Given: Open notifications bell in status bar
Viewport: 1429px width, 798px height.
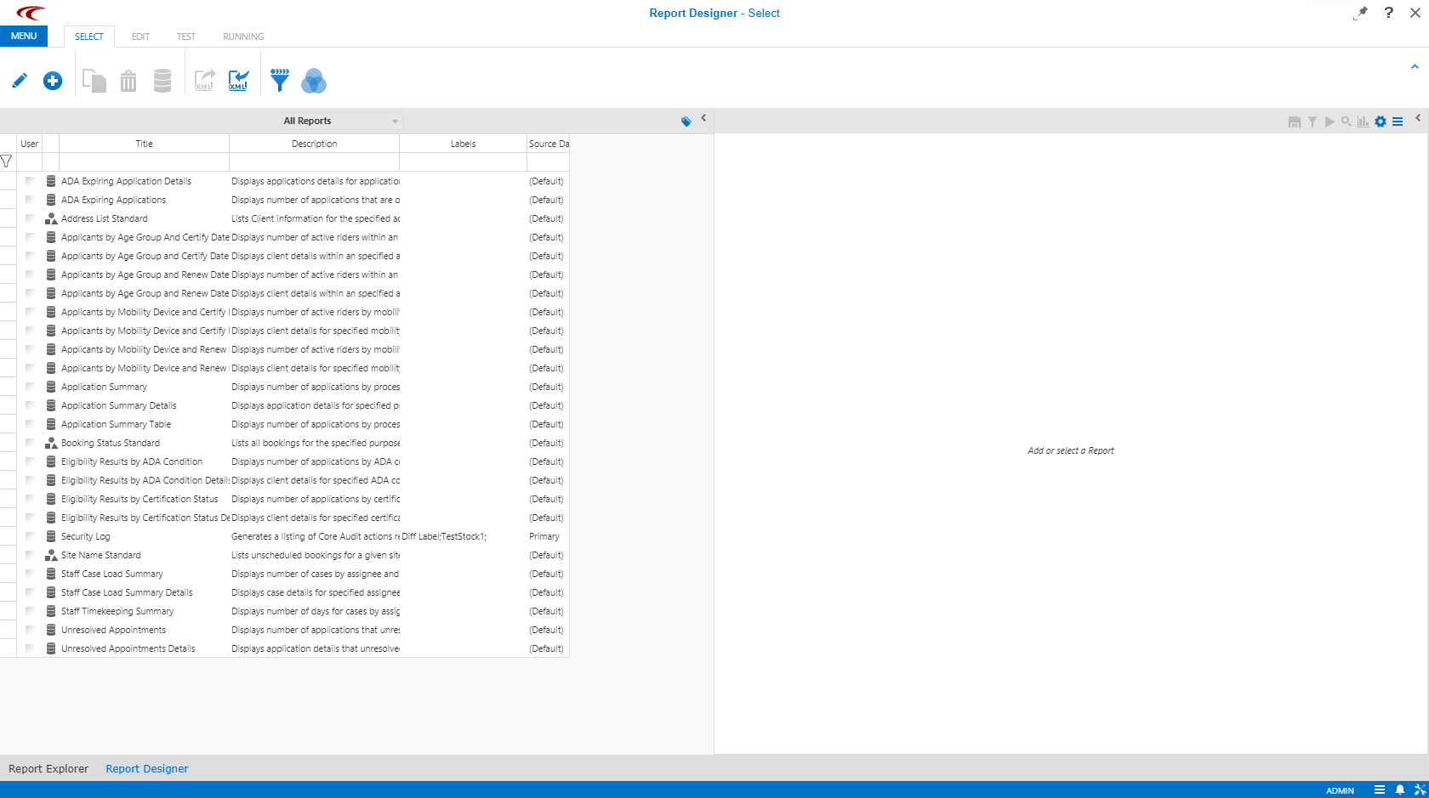Looking at the screenshot, I should pyautogui.click(x=1400, y=790).
